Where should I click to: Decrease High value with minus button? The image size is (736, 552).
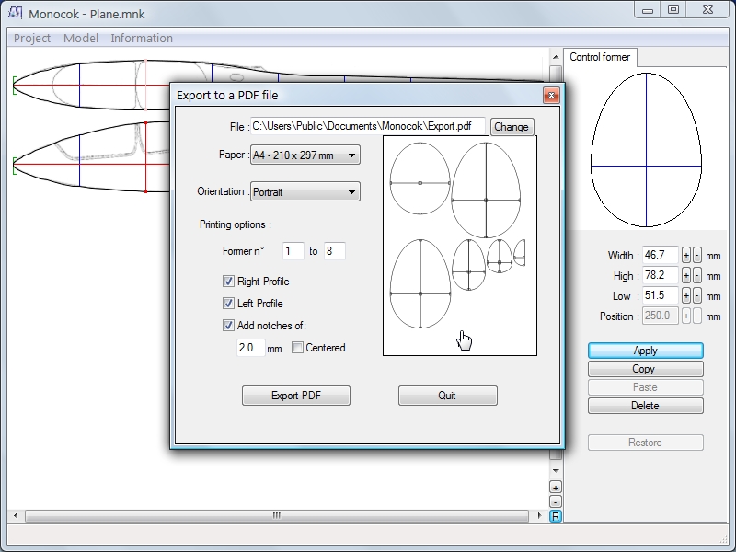(x=697, y=275)
